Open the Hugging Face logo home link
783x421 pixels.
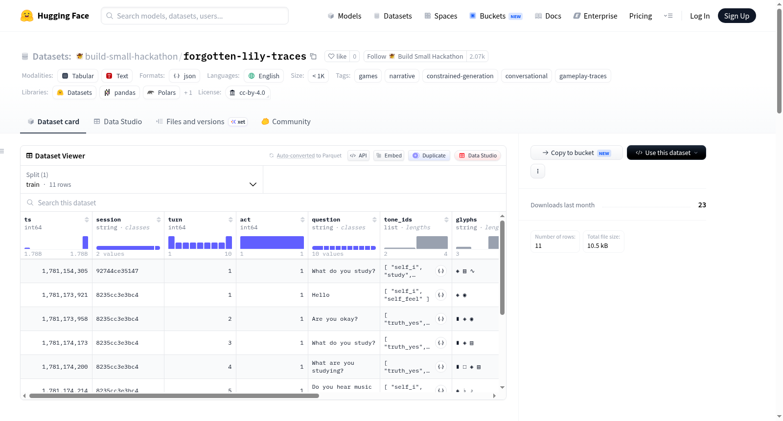pyautogui.click(x=54, y=16)
